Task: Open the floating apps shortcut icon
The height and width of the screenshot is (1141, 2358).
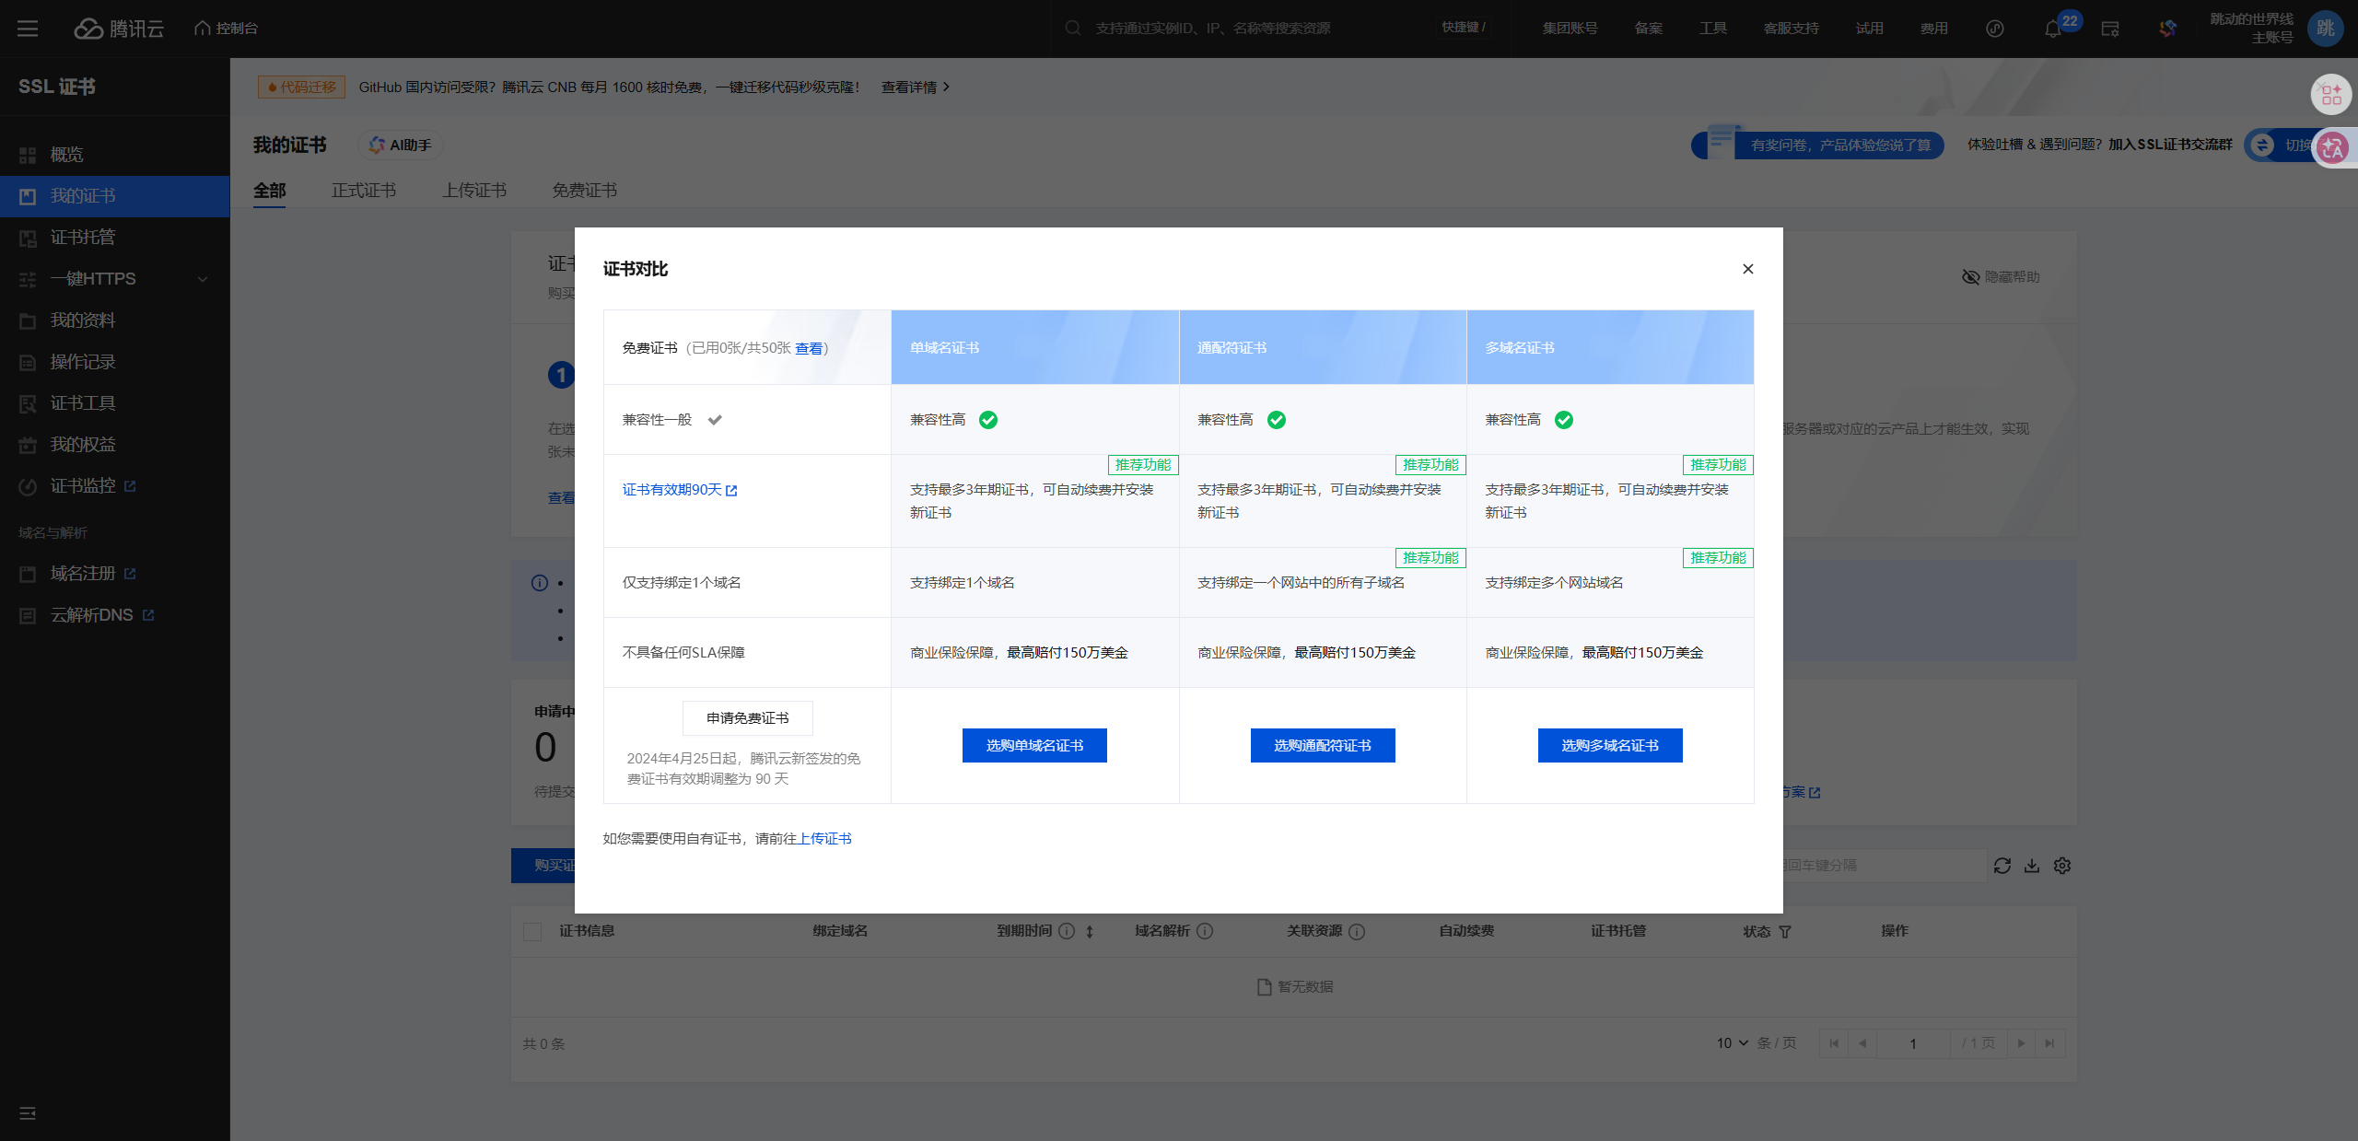Action: [x=2330, y=94]
